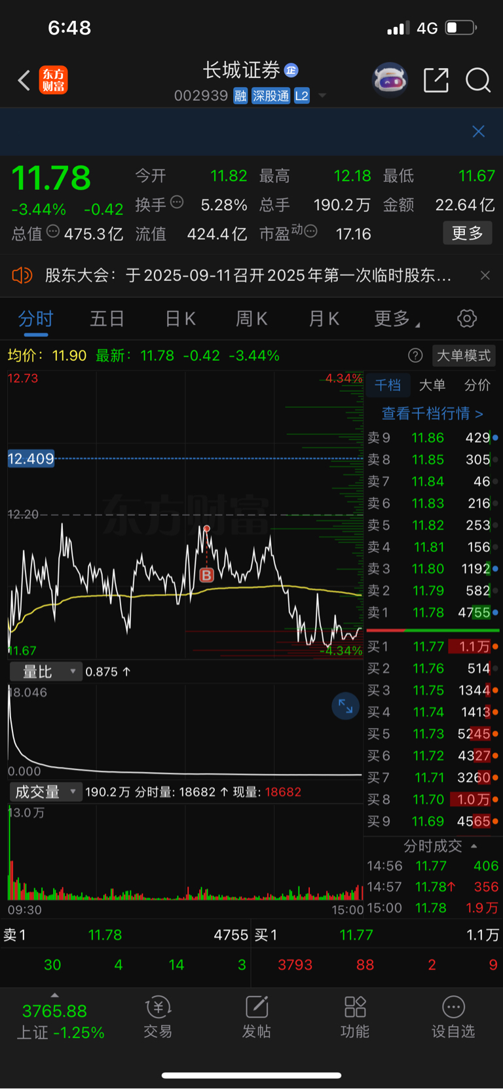This screenshot has height=1089, width=503.
Task: Tap the 深股通 badge
Action: pyautogui.click(x=270, y=96)
